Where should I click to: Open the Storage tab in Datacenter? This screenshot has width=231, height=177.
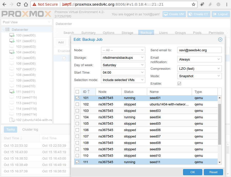(127, 33)
